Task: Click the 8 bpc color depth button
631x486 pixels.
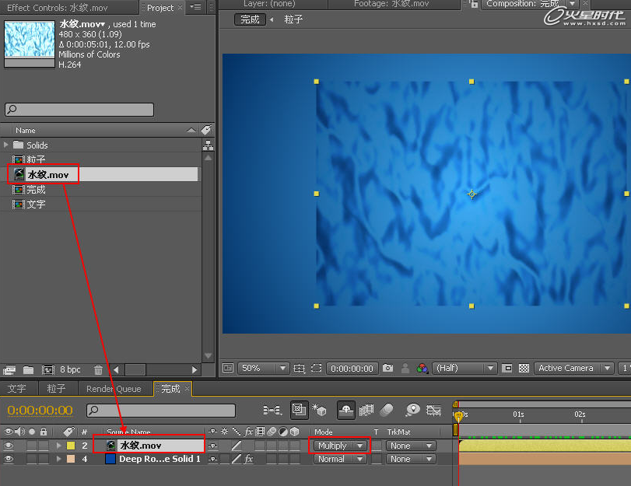Action: [70, 370]
